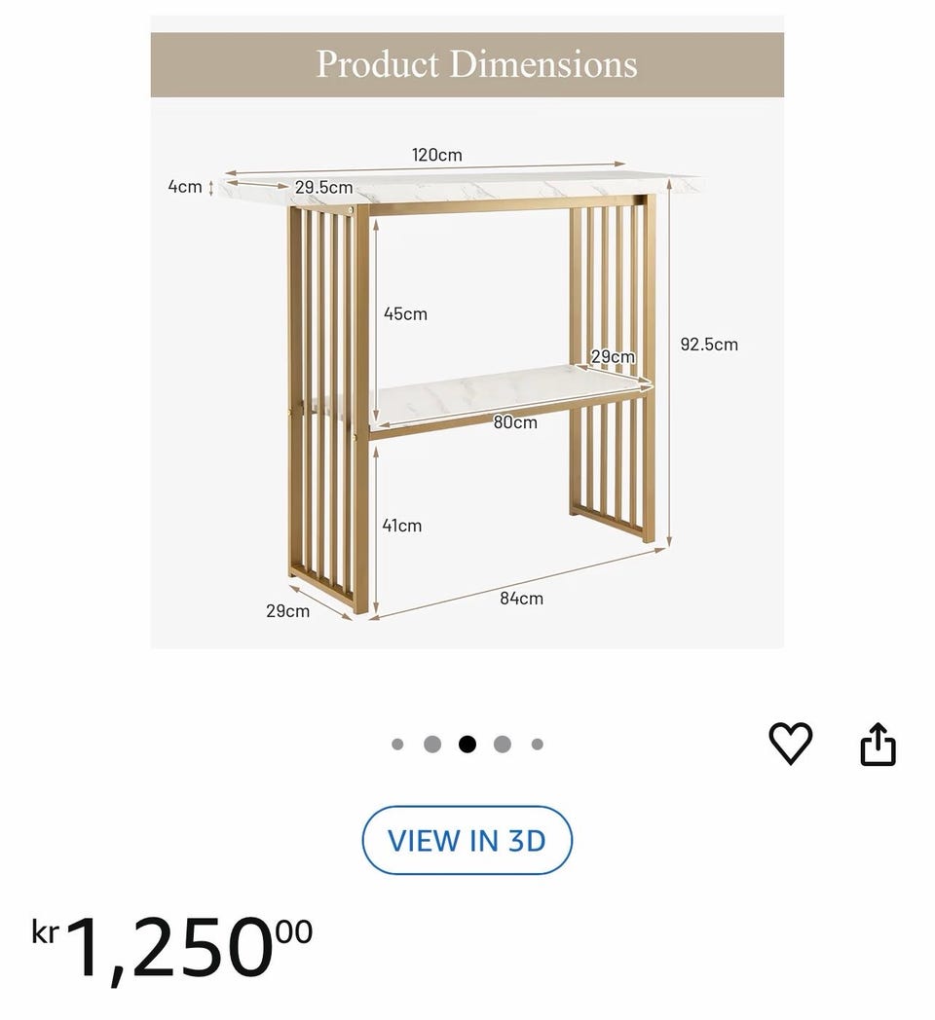Tap the 4cm tabletop thickness label
The width and height of the screenshot is (935, 1020).
pos(185,187)
